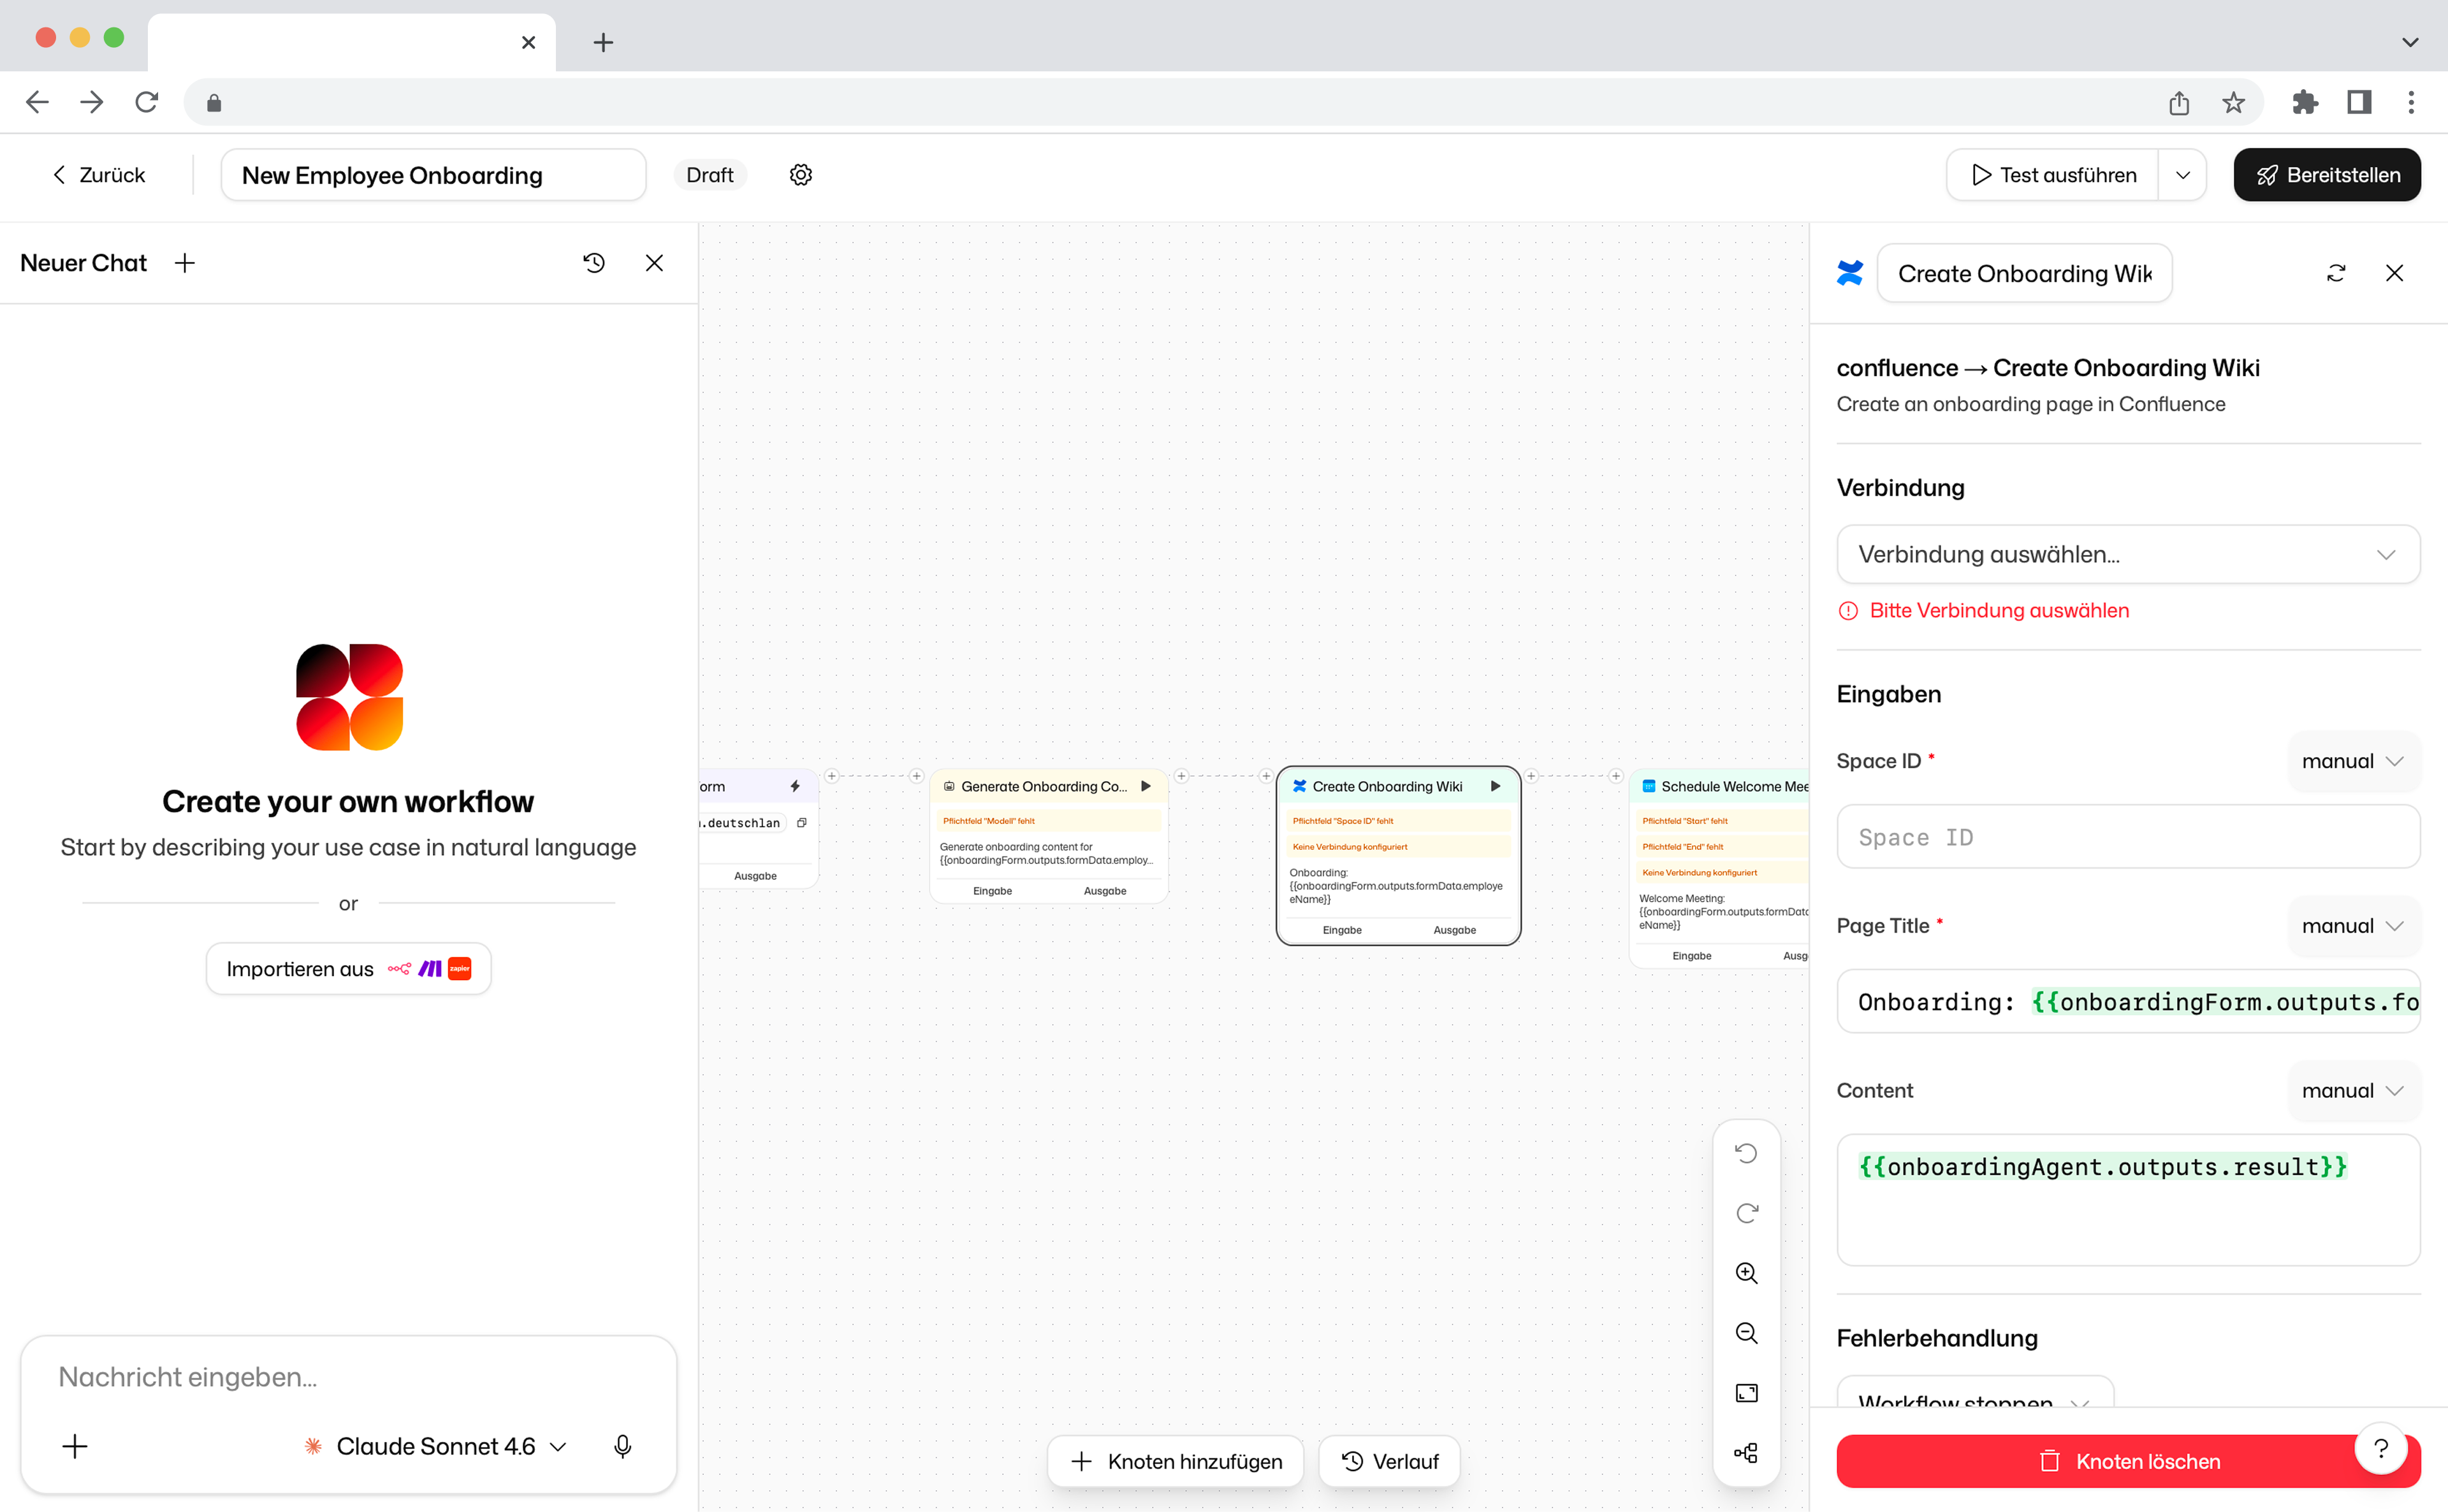Activate voice input in the chat
The width and height of the screenshot is (2448, 1512).
[x=622, y=1446]
